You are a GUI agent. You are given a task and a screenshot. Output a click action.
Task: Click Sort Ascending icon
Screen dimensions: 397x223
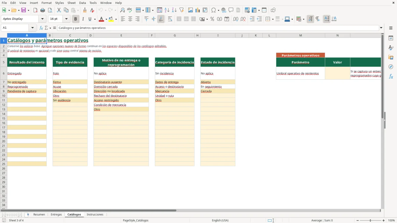coord(167,10)
